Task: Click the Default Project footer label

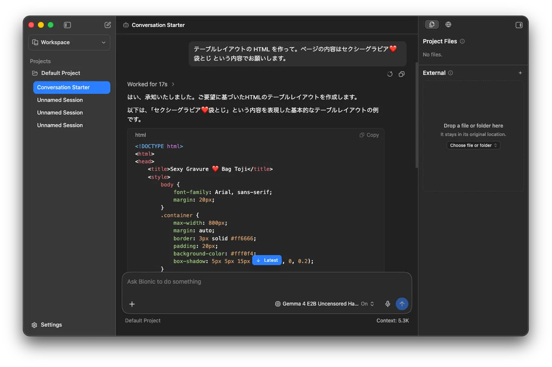Action: tap(143, 321)
